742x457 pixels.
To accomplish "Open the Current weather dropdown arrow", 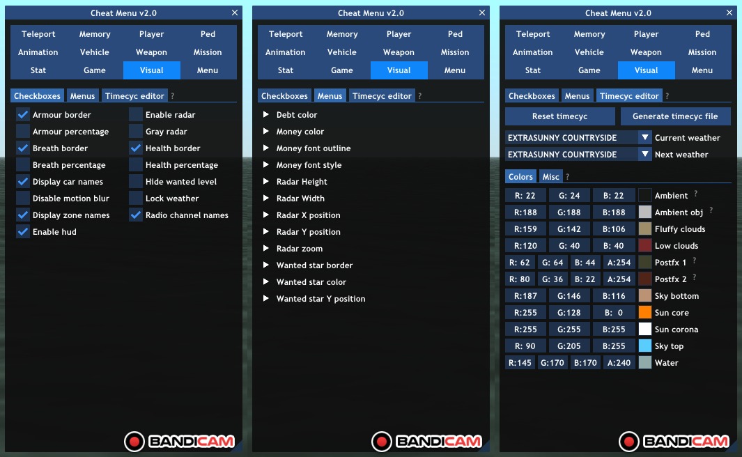I will pyautogui.click(x=644, y=138).
